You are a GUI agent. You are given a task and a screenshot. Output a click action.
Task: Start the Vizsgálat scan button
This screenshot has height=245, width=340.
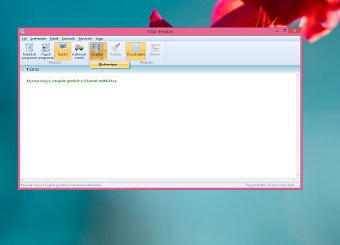pos(97,51)
